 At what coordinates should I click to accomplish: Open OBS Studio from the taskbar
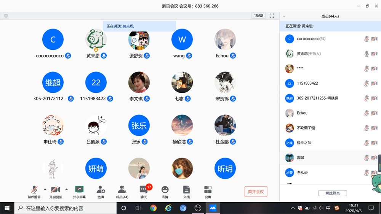(198, 208)
